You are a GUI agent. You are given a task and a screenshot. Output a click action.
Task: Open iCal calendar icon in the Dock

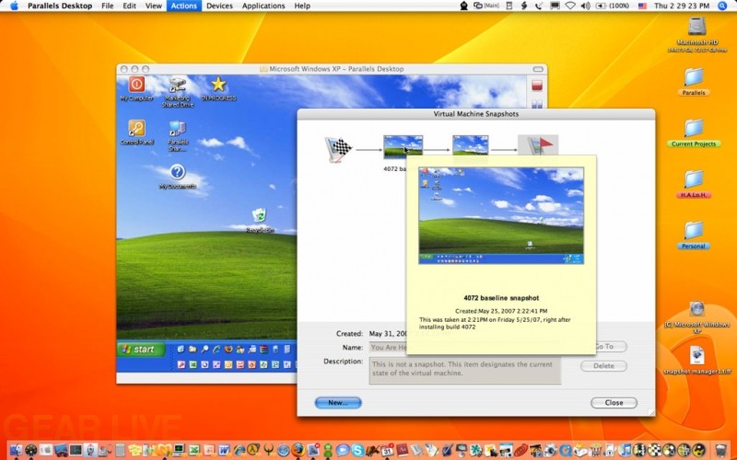pos(387,450)
